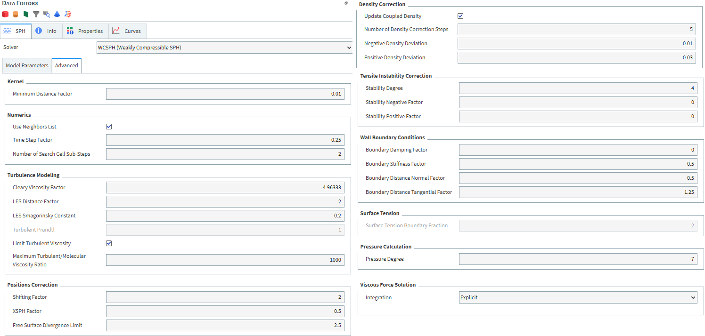Click the Shifting Factor field
Image resolution: width=705 pixels, height=336 pixels.
(225, 297)
